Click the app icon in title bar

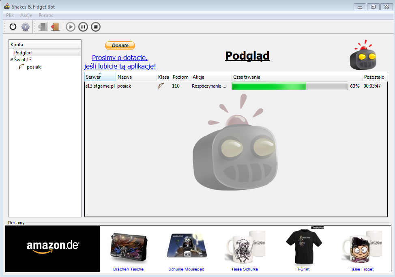(7, 6)
